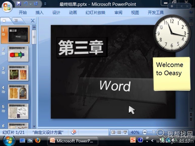Click animation star icon beside slide 5
The image size is (195, 146).
[x=3, y=111]
